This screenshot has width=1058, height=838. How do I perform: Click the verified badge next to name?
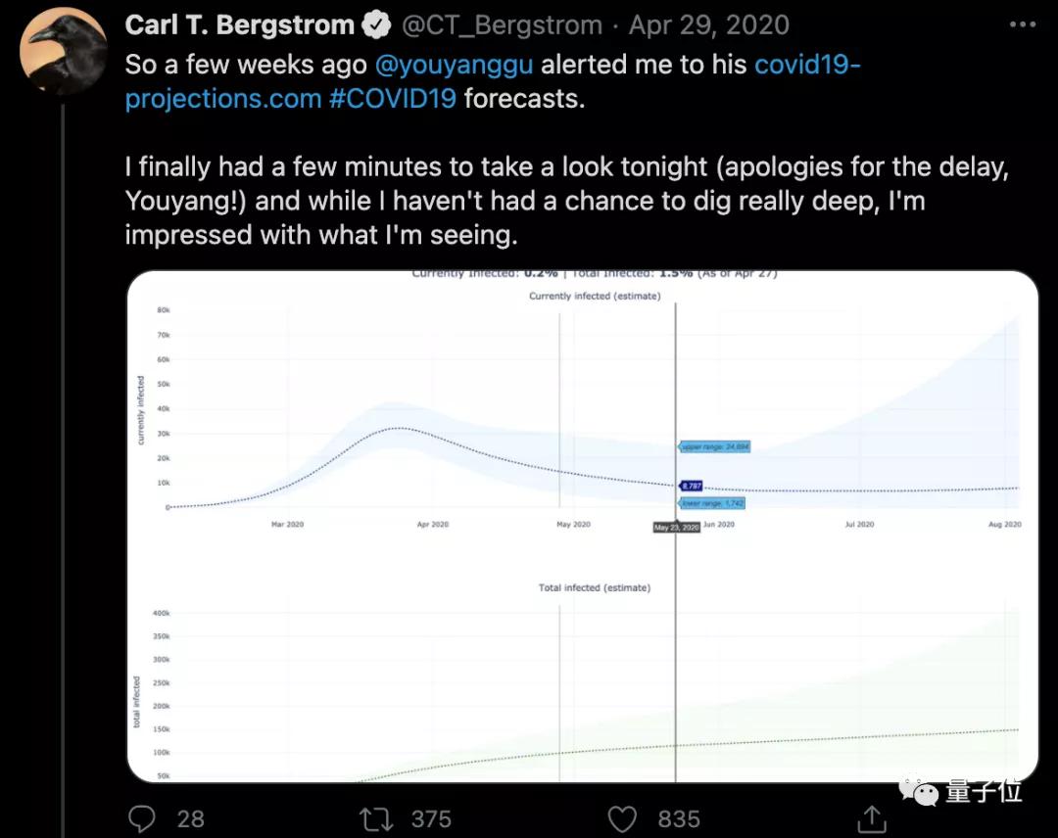coord(374,24)
